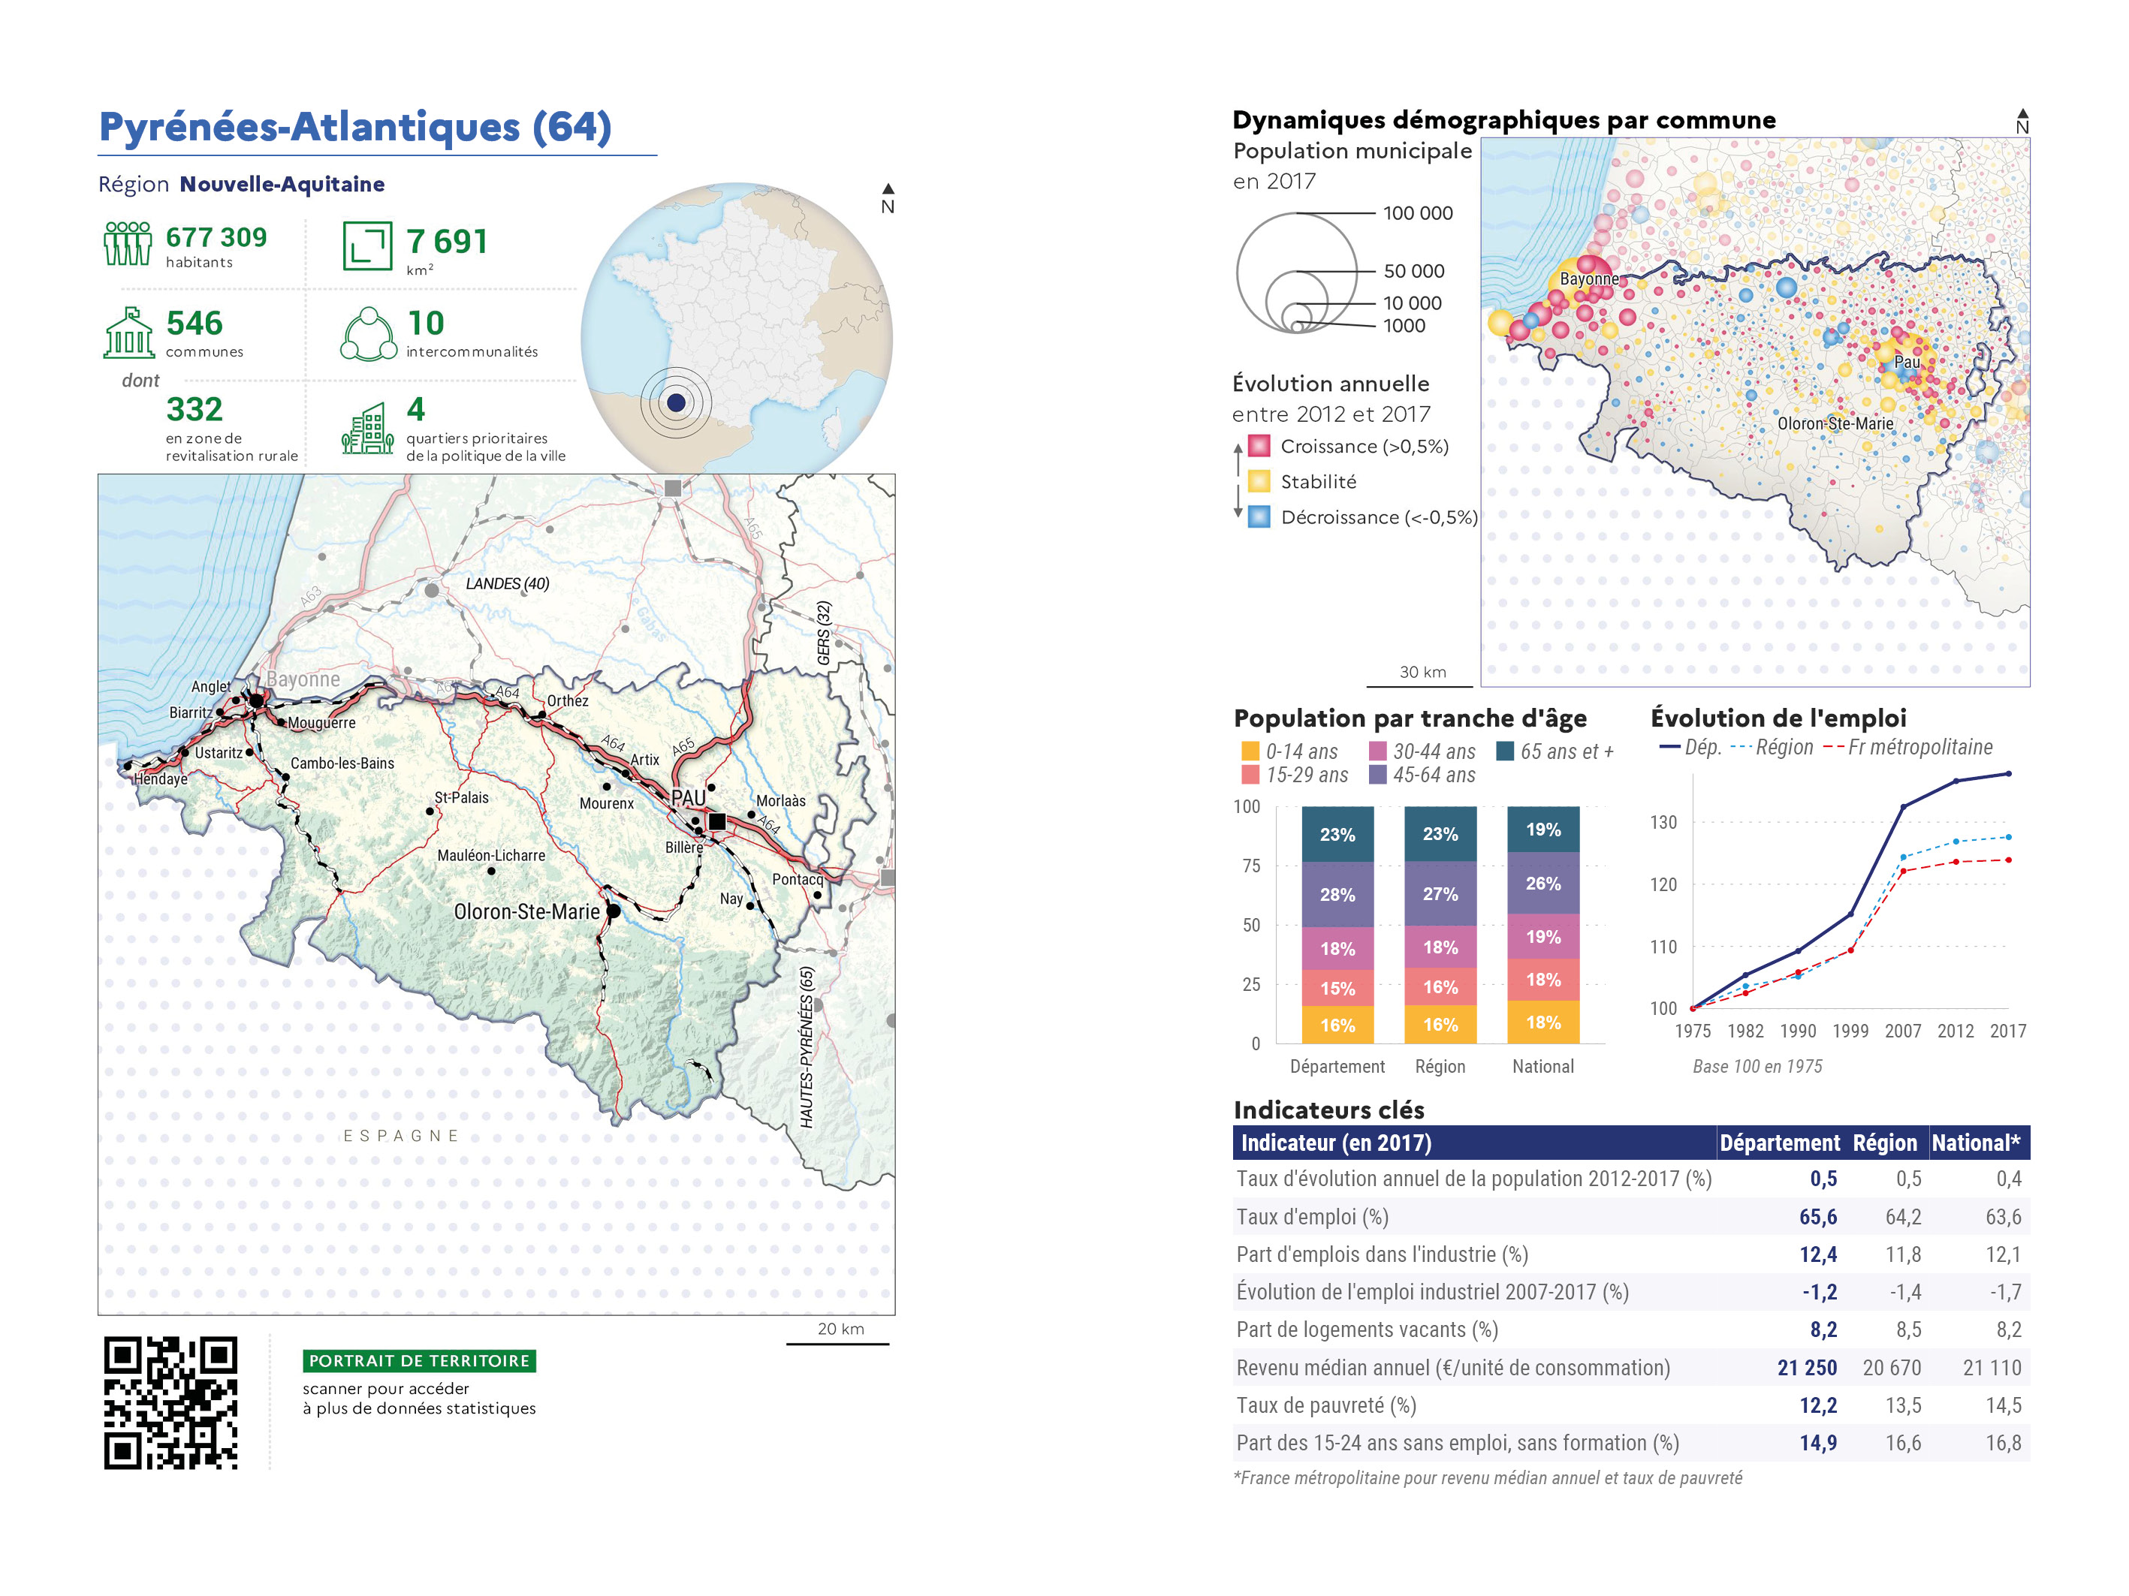Click the Décroissance blue legend square
Image resolution: width=2129 pixels, height=1596 pixels.
(x=1259, y=516)
